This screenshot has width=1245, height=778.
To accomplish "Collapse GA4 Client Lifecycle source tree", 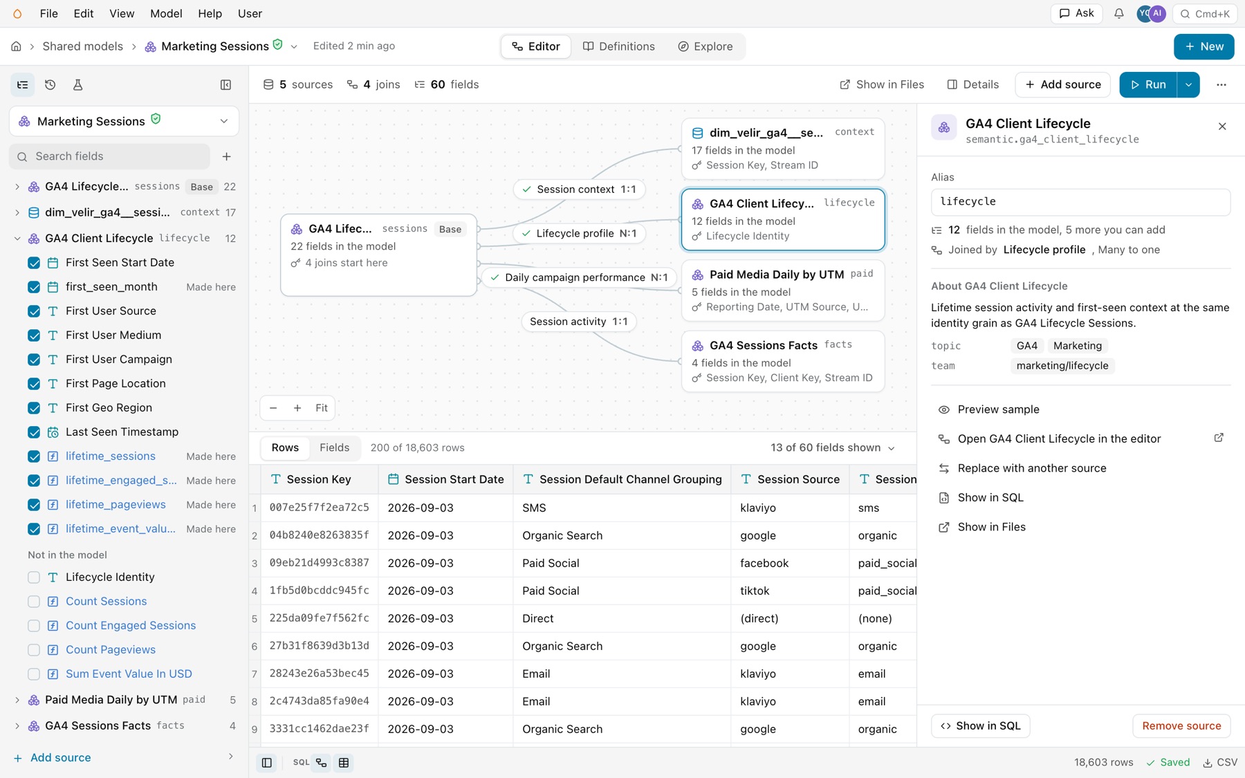I will (17, 239).
